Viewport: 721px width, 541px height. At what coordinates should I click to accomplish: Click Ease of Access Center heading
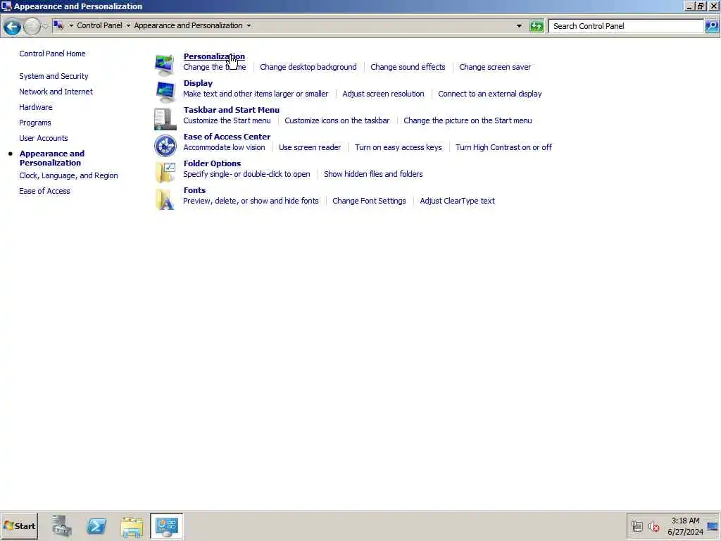point(227,137)
